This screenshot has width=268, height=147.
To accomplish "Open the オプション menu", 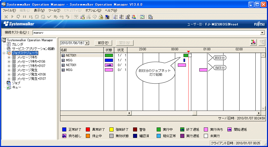I will [x=93, y=10].
